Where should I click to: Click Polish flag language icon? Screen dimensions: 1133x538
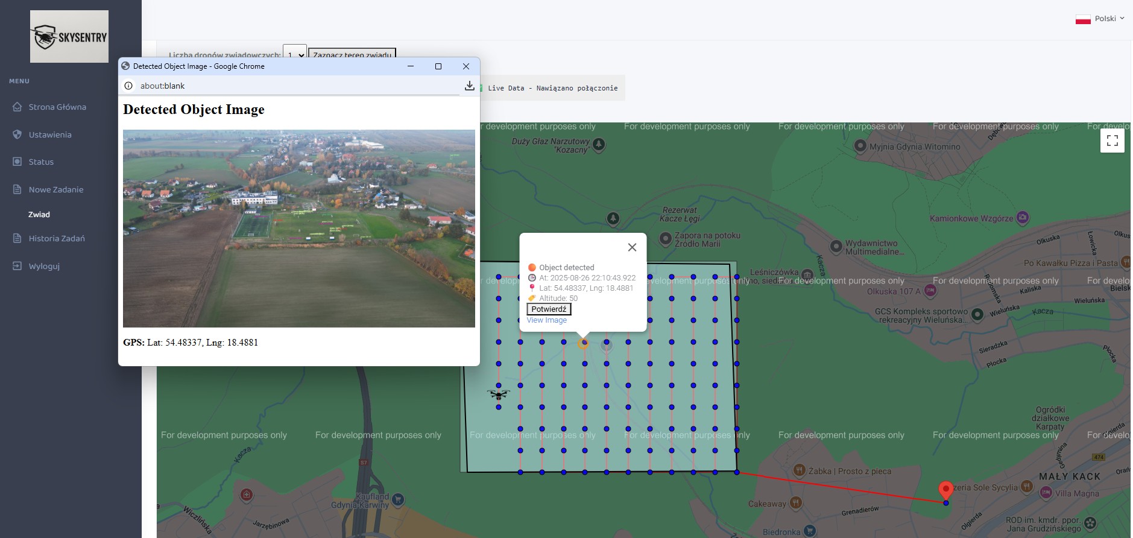1083,19
